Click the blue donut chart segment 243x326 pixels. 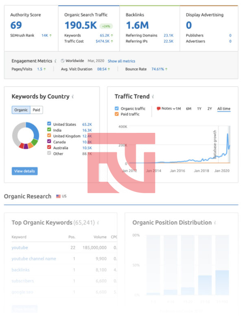34,130
